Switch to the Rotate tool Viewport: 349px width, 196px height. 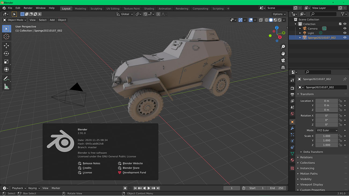click(x=6, y=53)
